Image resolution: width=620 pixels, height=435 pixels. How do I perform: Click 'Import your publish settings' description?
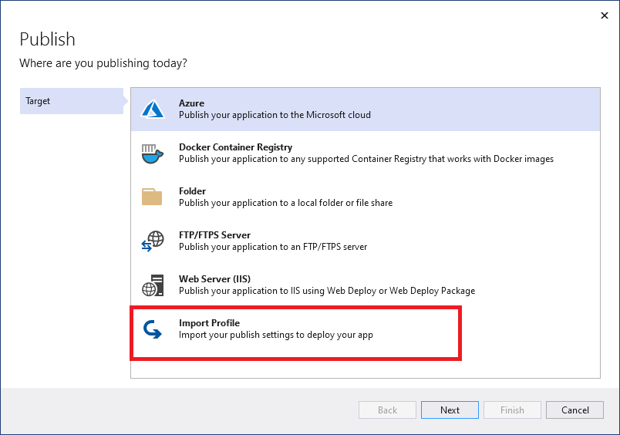click(x=275, y=336)
